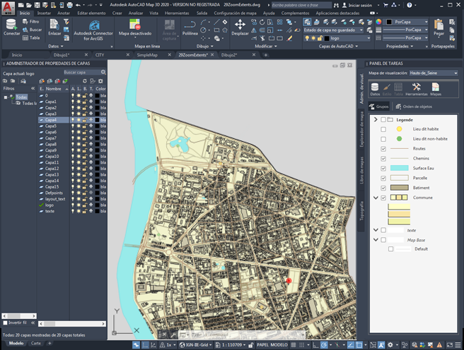The width and height of the screenshot is (464, 350).
Task: Enable the Lieu dit habite layer checkbox
Action: [383, 129]
